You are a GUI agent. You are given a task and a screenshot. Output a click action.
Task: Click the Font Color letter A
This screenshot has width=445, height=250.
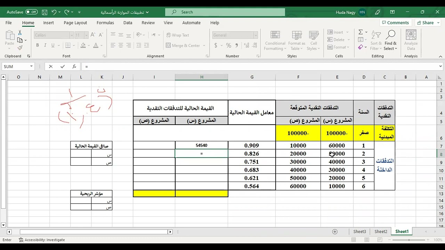point(96,45)
